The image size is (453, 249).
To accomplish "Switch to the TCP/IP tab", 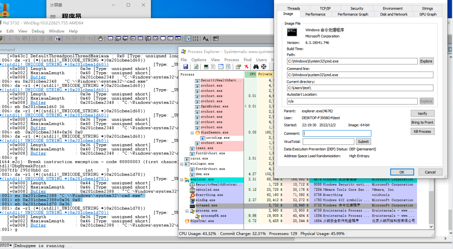I will [325, 8].
